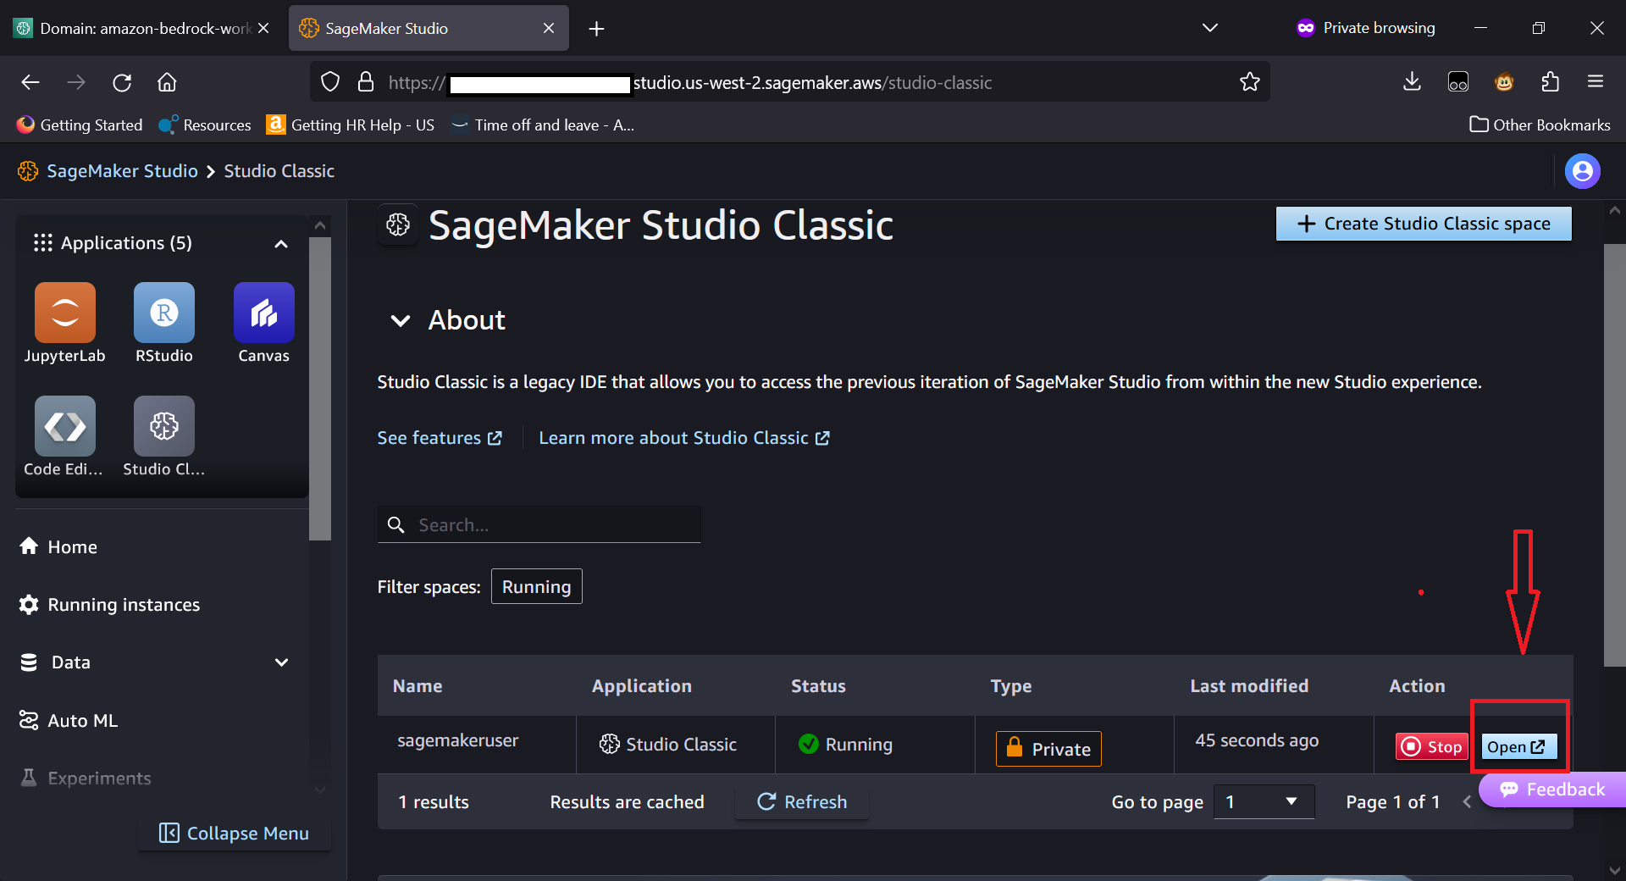The width and height of the screenshot is (1626, 881).
Task: Open the JupyterLab application icon
Action: click(x=64, y=313)
